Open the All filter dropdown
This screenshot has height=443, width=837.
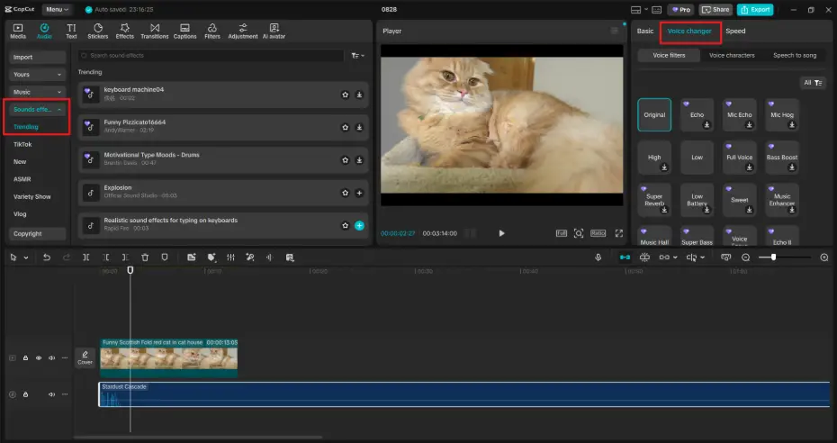click(x=813, y=83)
